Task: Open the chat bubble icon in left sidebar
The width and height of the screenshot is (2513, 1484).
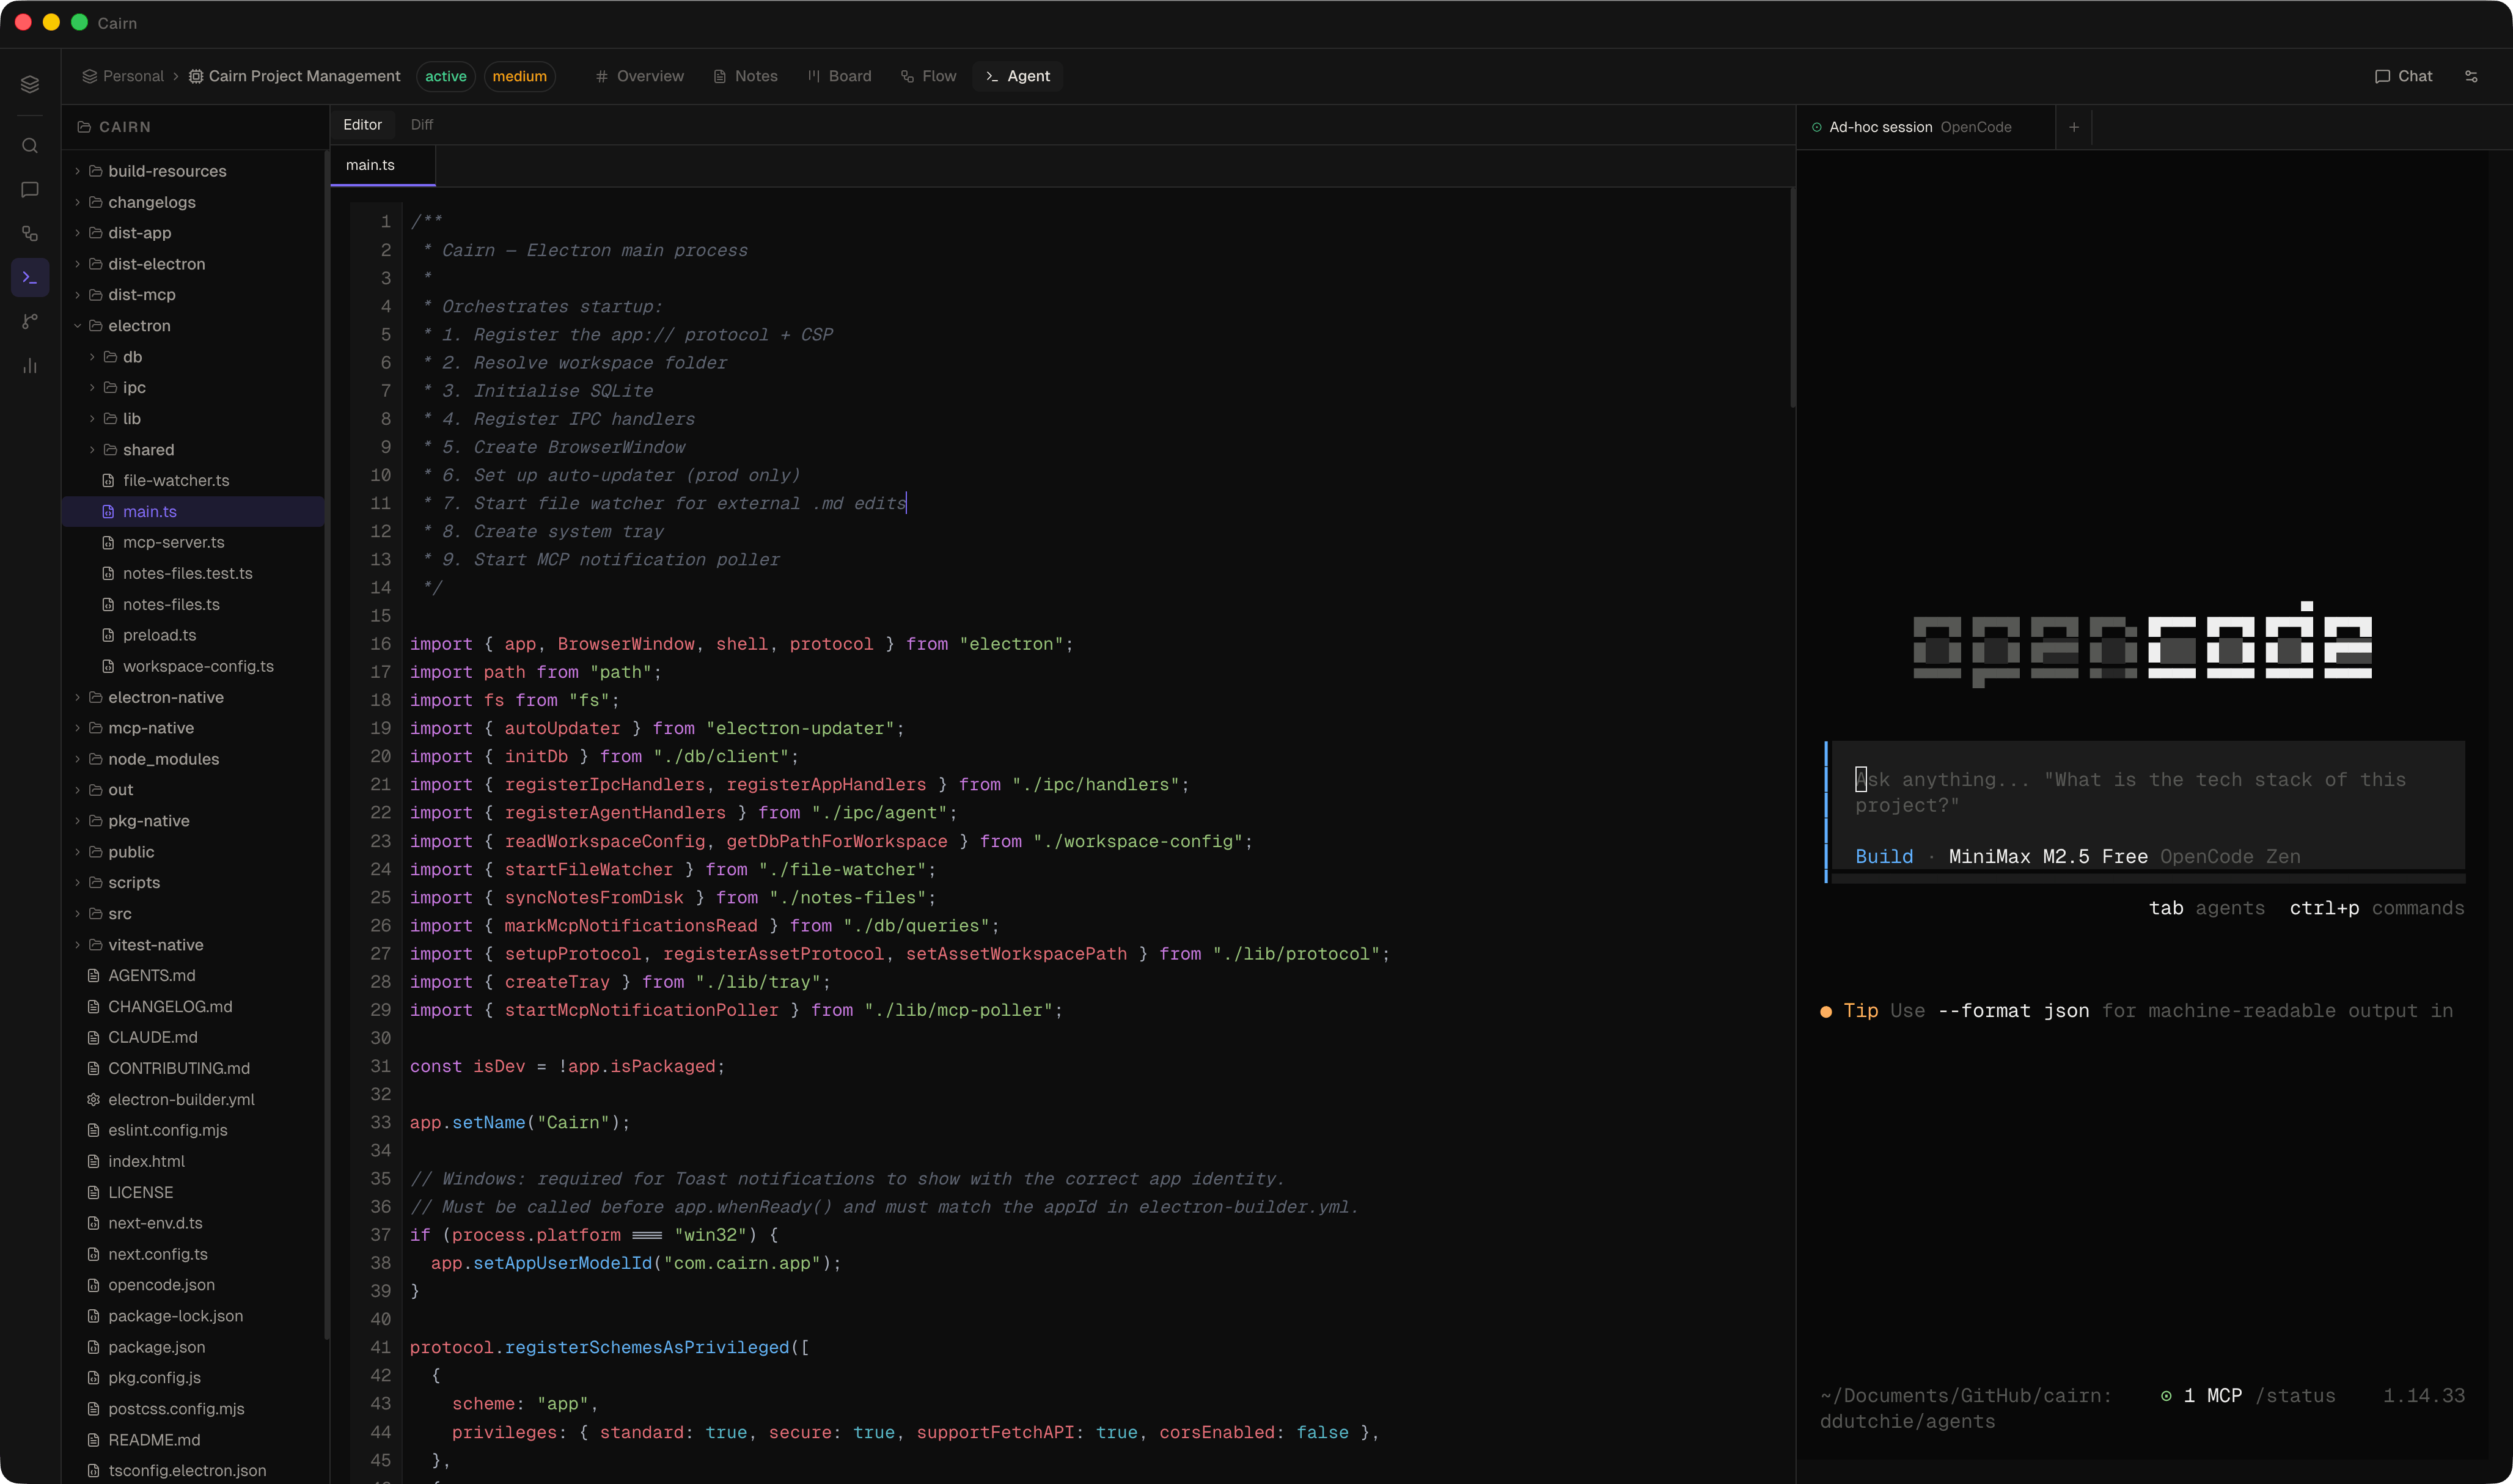Action: [x=30, y=190]
